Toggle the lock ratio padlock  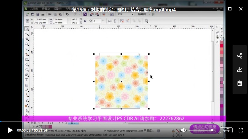click(85, 21)
